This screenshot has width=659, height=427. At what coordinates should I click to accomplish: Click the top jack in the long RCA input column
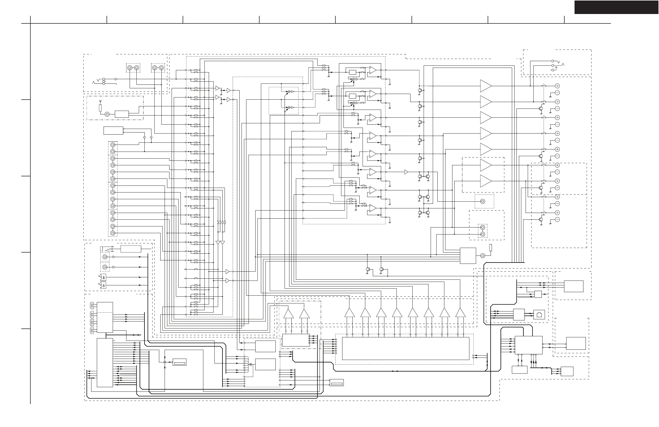point(113,145)
